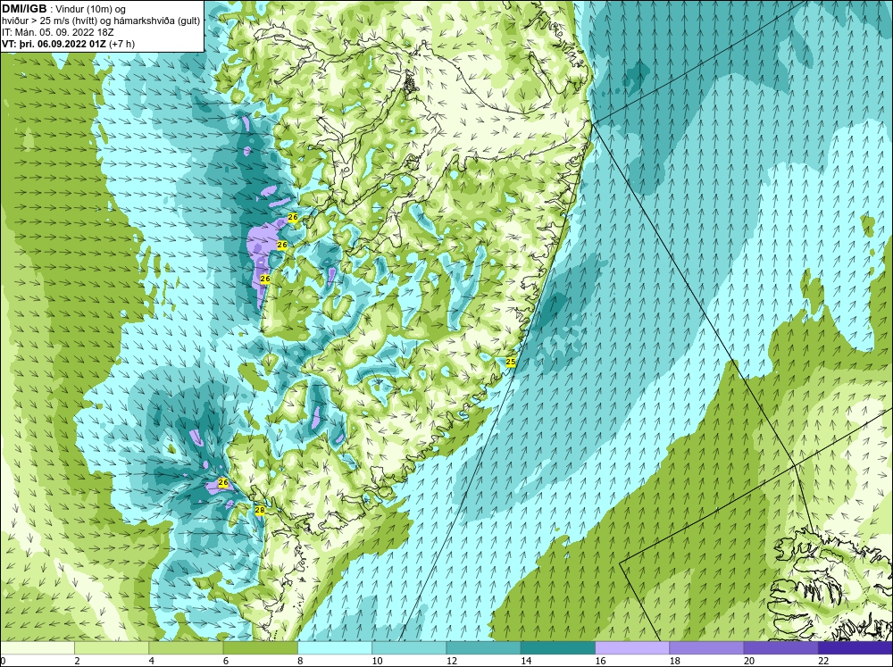The height and width of the screenshot is (667, 893).
Task: Click the legend scale number 18
Action: (674, 661)
